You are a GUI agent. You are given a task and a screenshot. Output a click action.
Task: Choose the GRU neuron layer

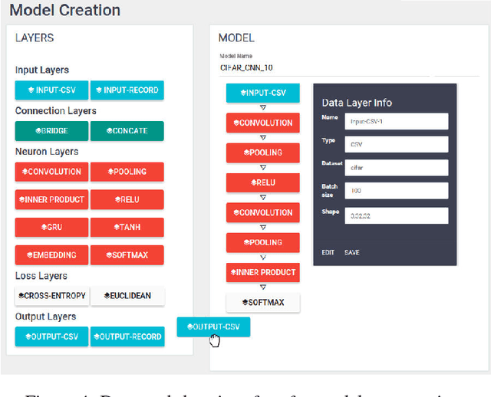[51, 227]
